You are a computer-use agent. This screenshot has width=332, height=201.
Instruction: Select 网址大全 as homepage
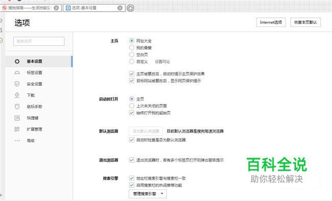(x=132, y=41)
